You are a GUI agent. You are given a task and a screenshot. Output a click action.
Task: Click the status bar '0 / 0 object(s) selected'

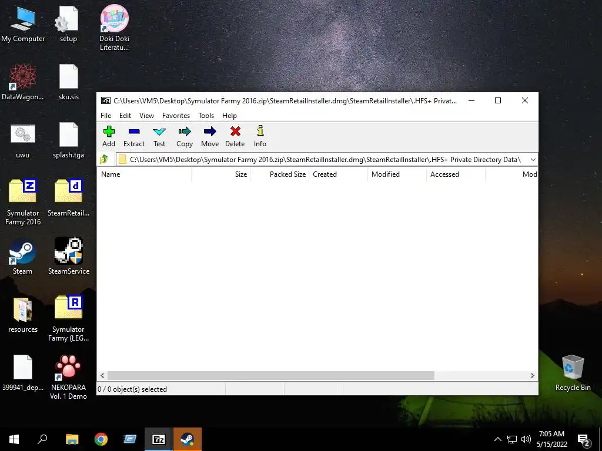point(132,389)
